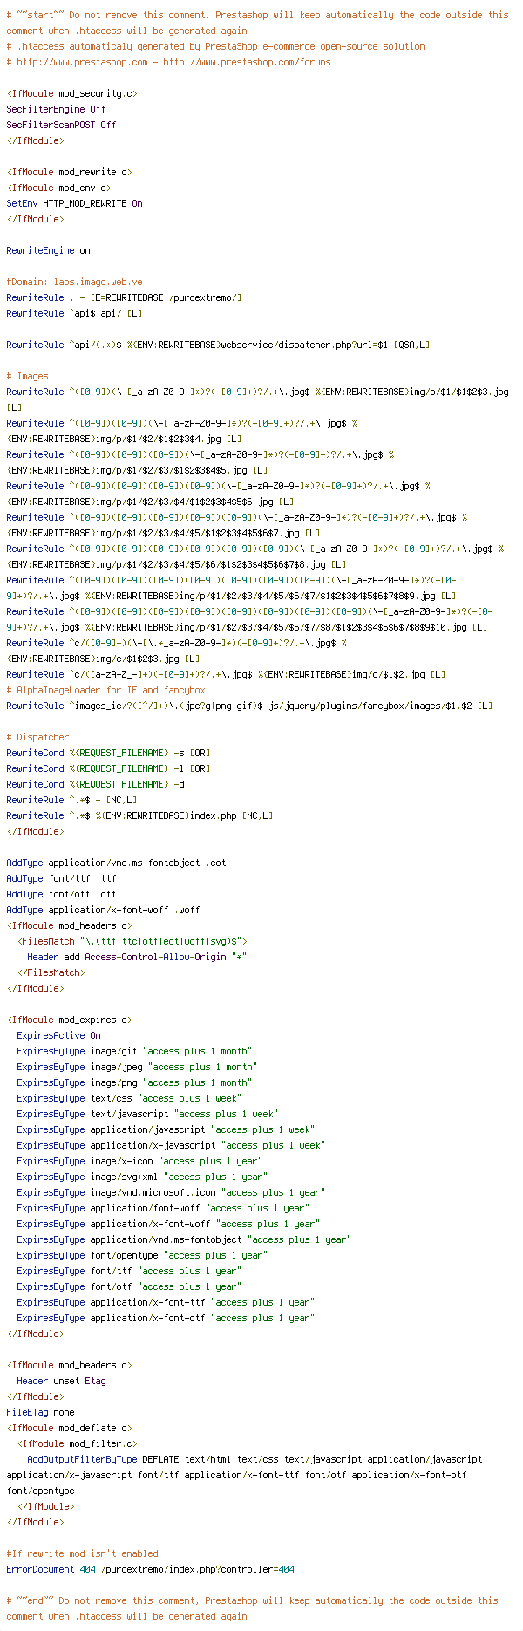Viewport: 523px width, 1631px height.
Task: Click the 'RewriteCond %{REQUEST_FILENAME} -l [OR]' line
Action: (108, 768)
